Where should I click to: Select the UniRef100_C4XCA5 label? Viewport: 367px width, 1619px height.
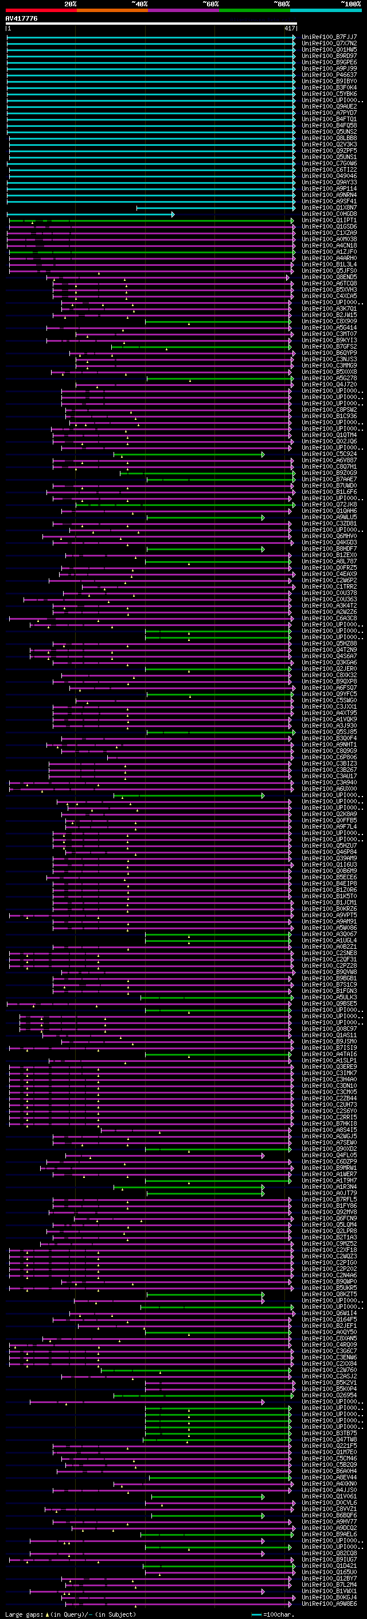pyautogui.click(x=329, y=296)
